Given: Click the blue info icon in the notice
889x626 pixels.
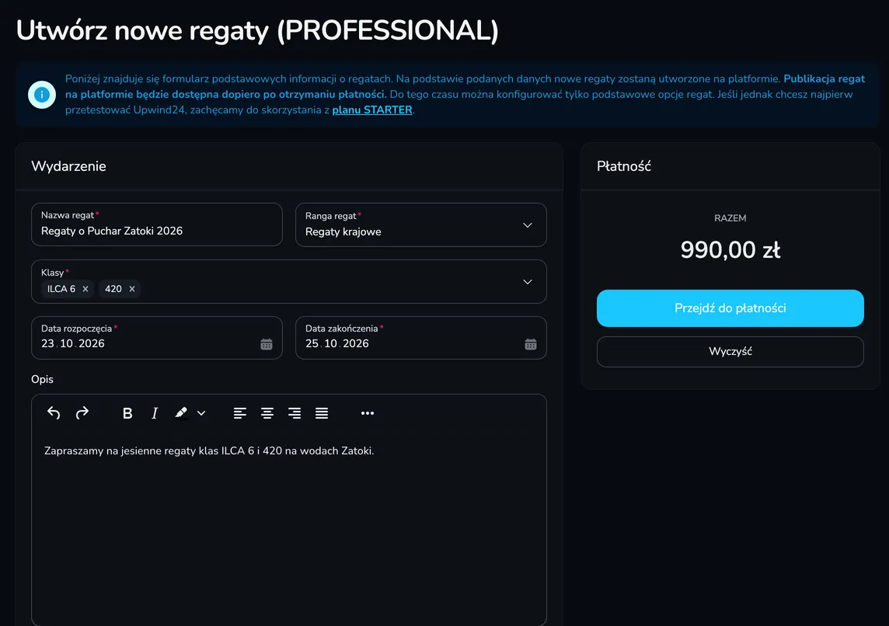Looking at the screenshot, I should pos(42,95).
